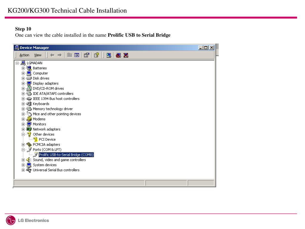Click the Network adapters icon
The width and height of the screenshot is (305, 229).
(x=29, y=129)
